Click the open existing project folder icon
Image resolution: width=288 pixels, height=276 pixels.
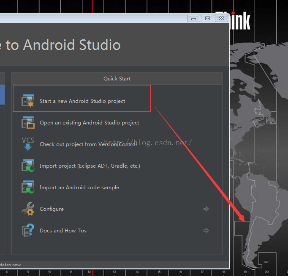(x=28, y=122)
